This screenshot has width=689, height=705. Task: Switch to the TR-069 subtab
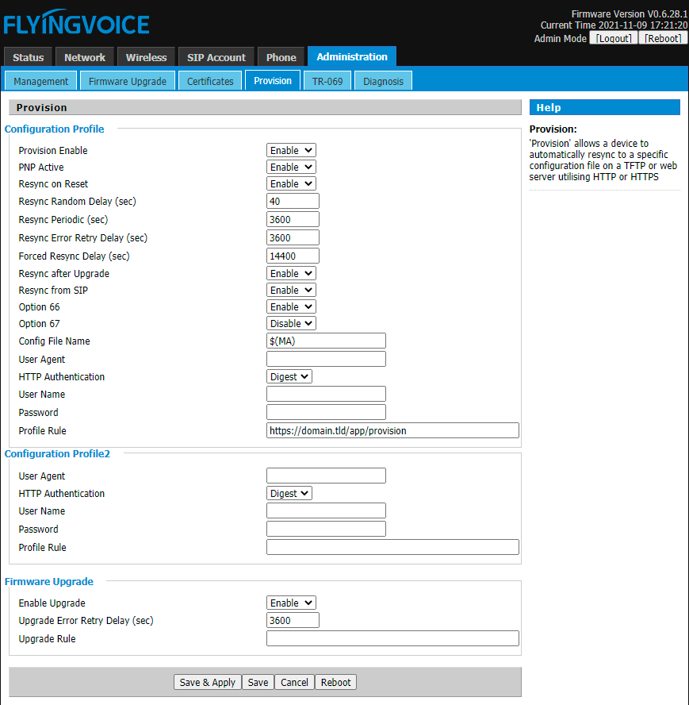click(x=327, y=81)
